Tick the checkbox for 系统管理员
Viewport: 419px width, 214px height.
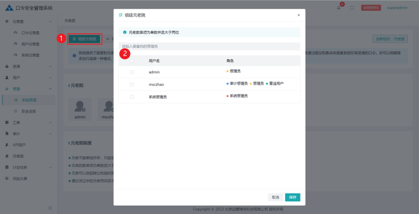point(132,97)
